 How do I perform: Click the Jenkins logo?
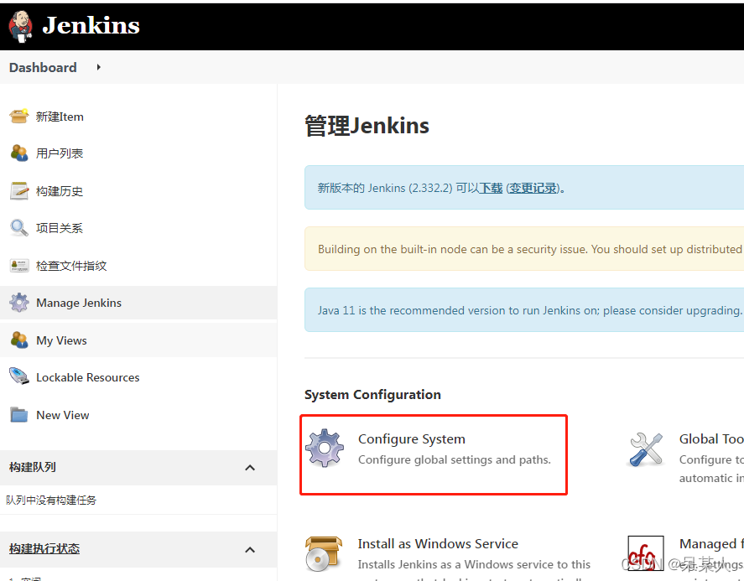74,26
